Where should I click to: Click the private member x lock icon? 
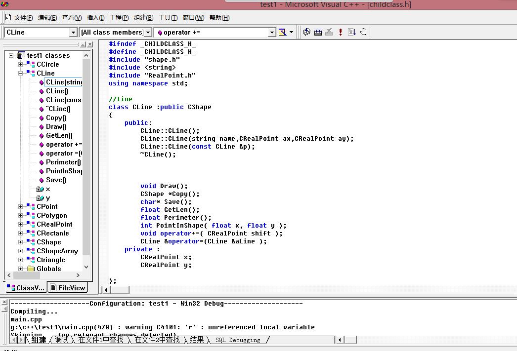[x=40, y=190]
